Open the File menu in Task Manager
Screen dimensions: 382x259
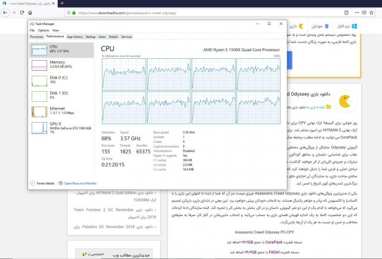32,30
